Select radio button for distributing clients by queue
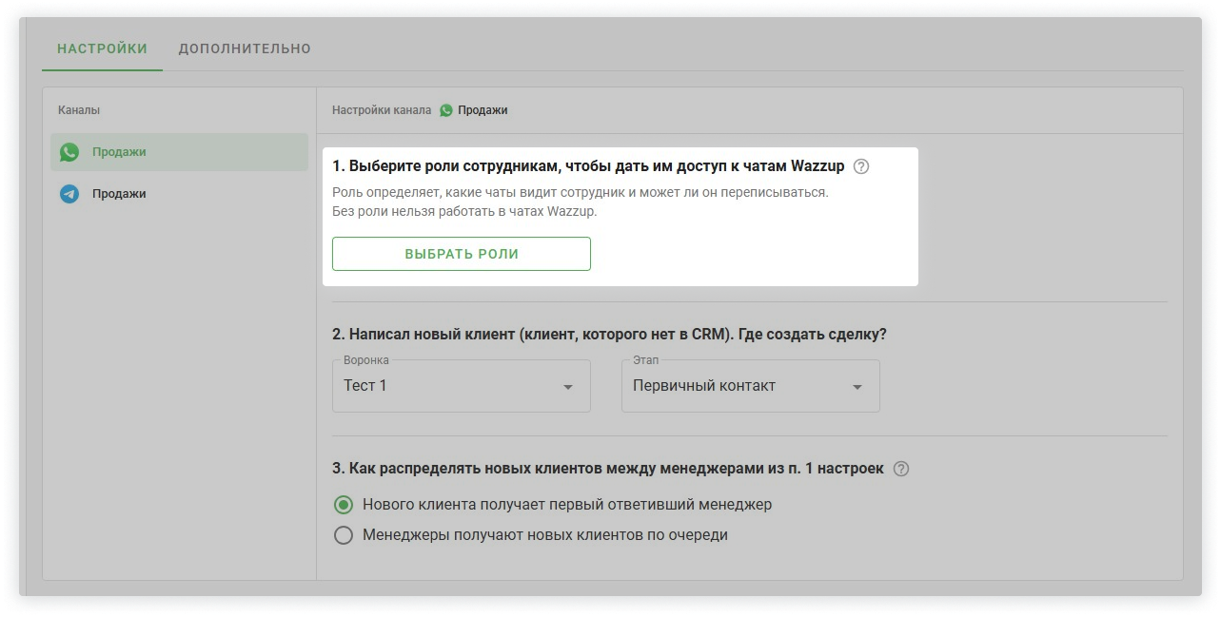The image size is (1221, 617). pos(344,535)
